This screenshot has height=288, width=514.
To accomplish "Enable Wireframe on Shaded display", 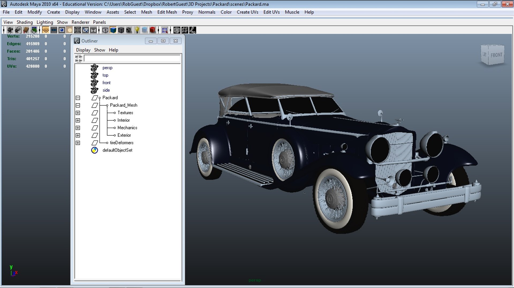I will pos(121,30).
